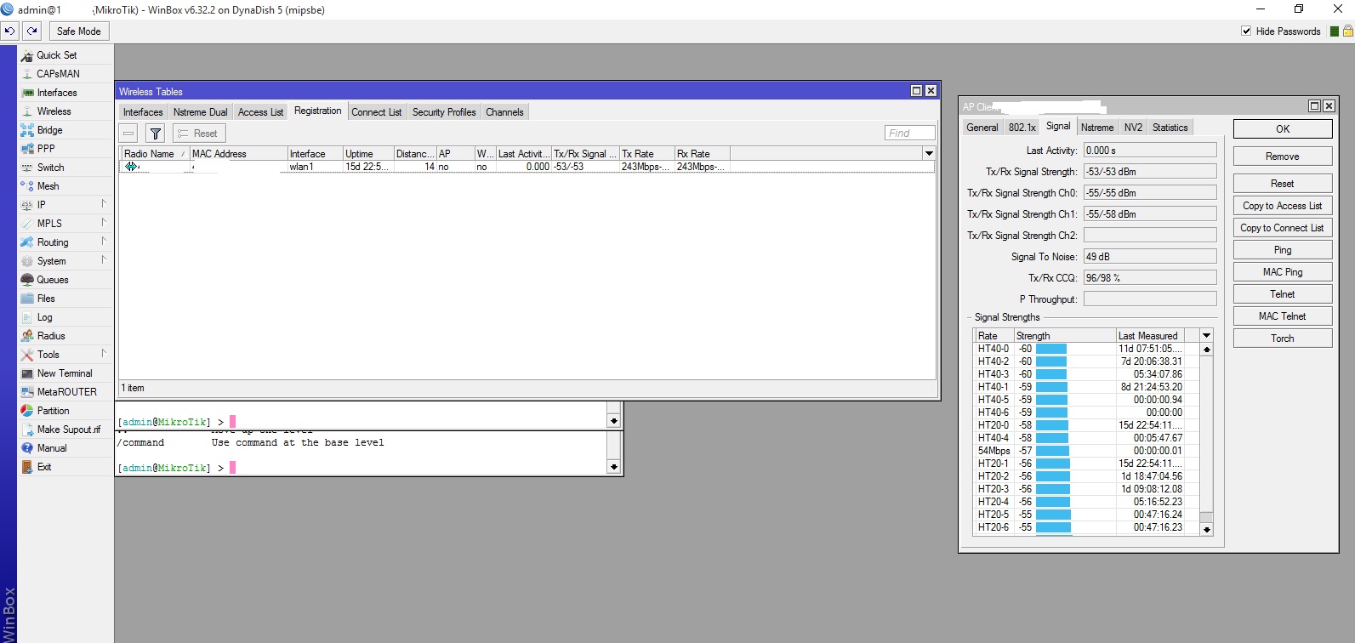
Task: Open New Terminal from sidebar
Action: point(64,373)
